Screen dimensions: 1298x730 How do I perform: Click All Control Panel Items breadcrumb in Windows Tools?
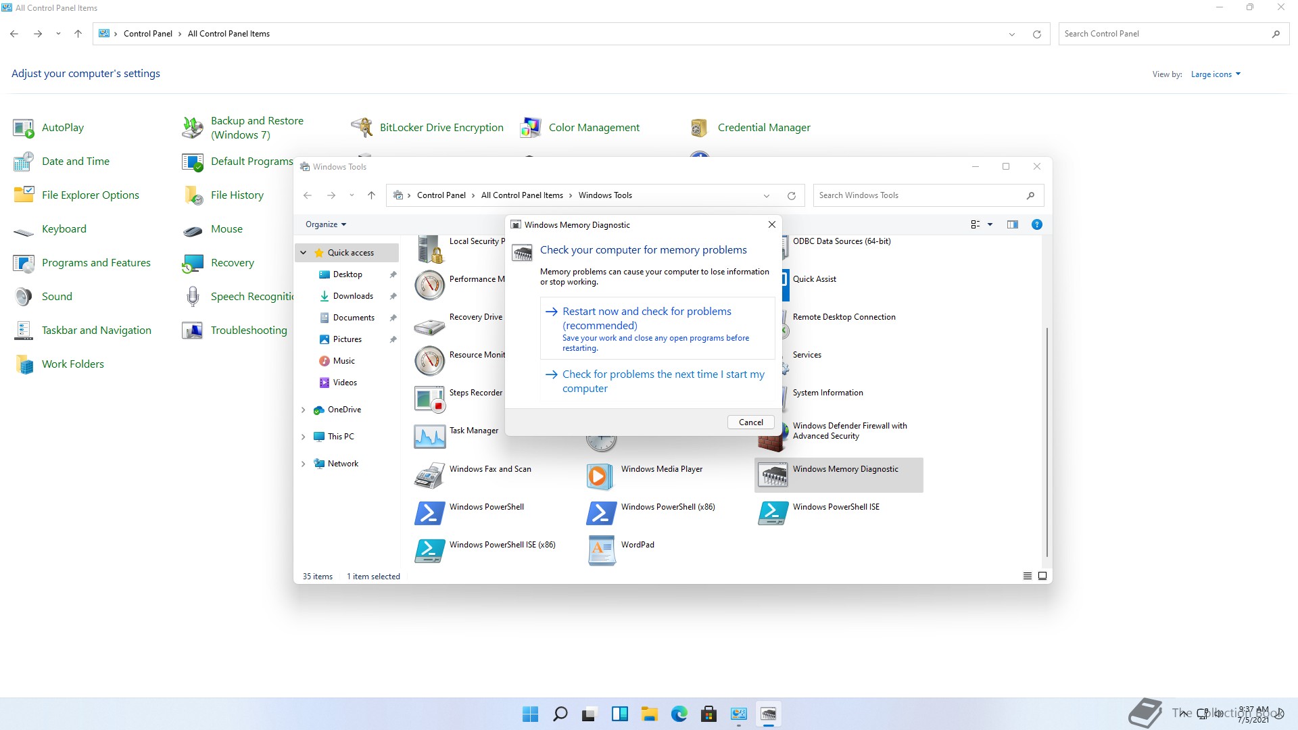pos(522,195)
